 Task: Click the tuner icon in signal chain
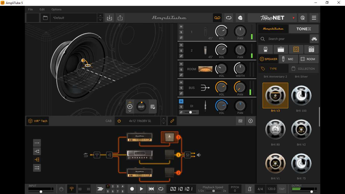pyautogui.click(x=97, y=155)
